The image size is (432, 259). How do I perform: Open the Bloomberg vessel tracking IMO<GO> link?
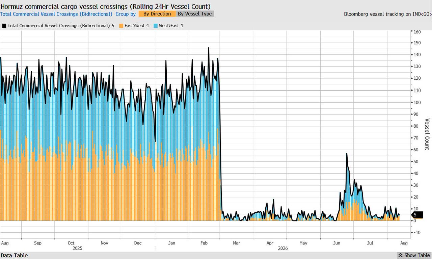coord(388,14)
